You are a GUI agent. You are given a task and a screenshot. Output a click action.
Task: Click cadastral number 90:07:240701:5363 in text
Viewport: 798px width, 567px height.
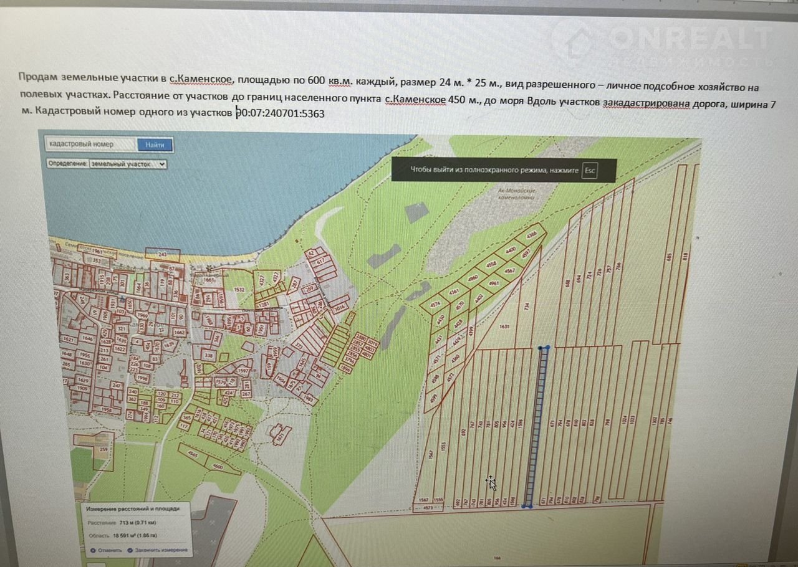click(x=281, y=114)
